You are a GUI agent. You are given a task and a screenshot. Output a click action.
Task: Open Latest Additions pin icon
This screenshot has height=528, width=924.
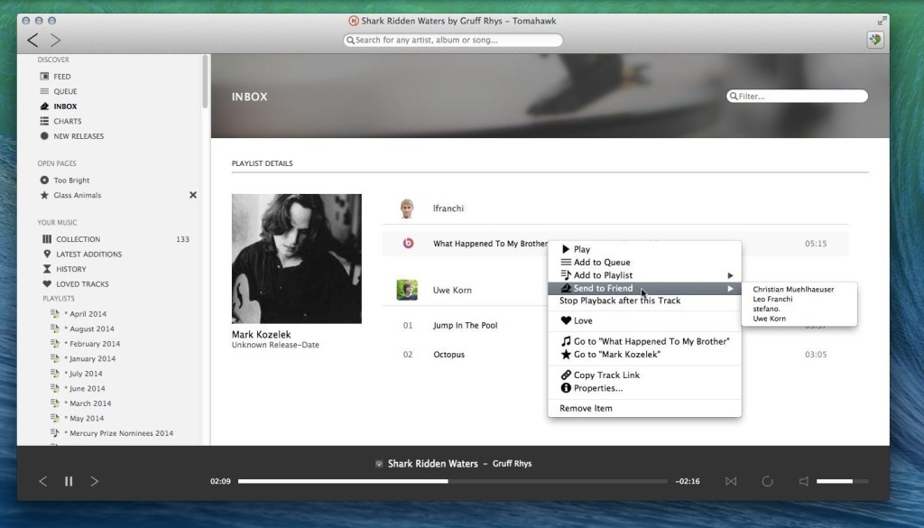47,254
